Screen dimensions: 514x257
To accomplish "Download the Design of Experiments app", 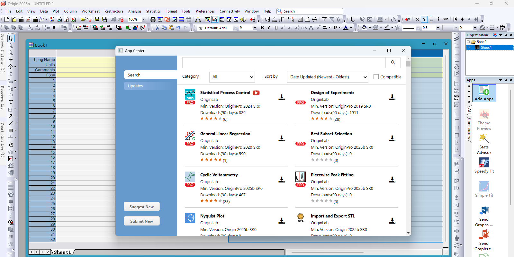I will click(392, 97).
